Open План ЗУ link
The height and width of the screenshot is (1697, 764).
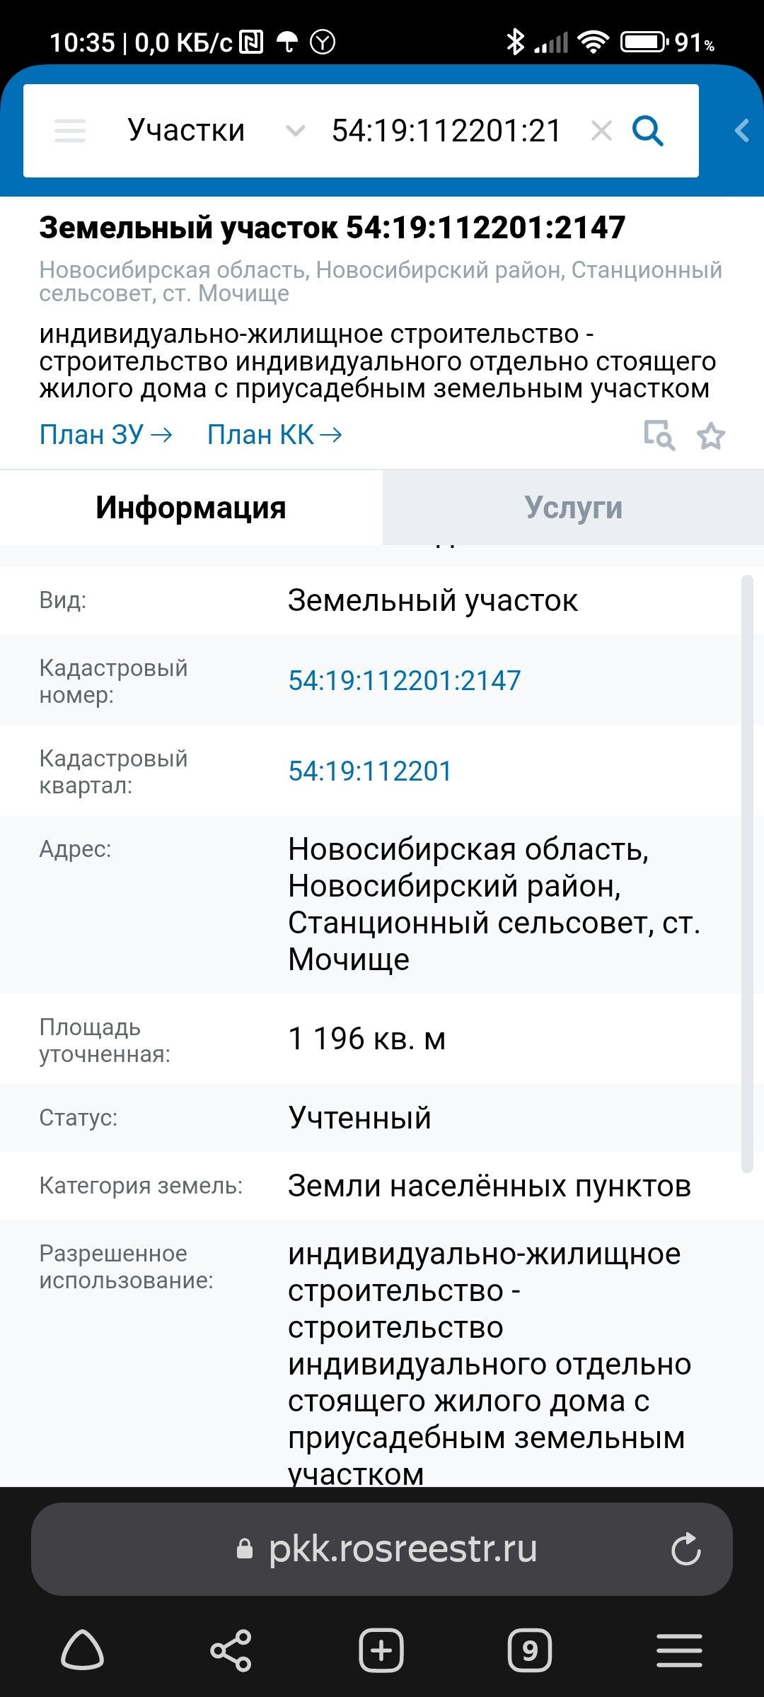coord(105,435)
